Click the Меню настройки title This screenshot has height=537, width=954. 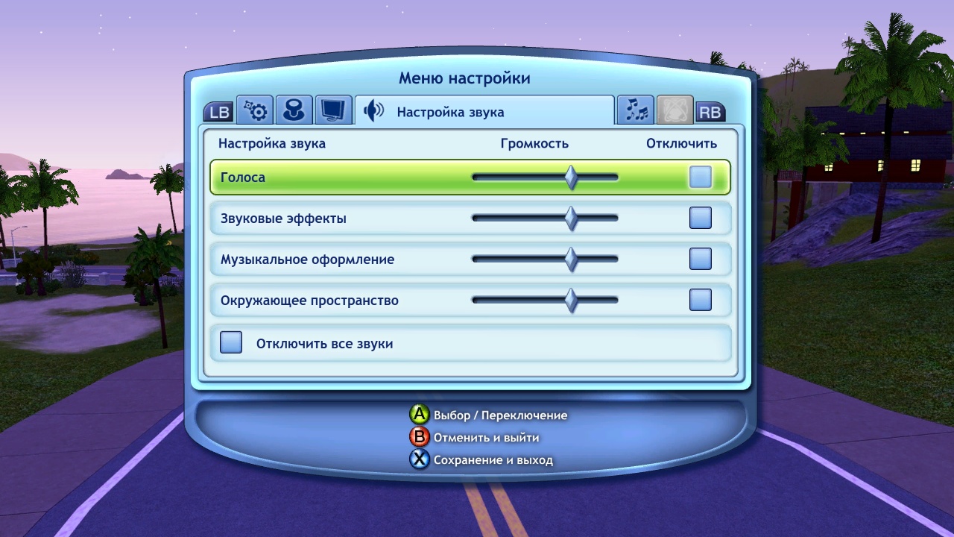pos(464,78)
